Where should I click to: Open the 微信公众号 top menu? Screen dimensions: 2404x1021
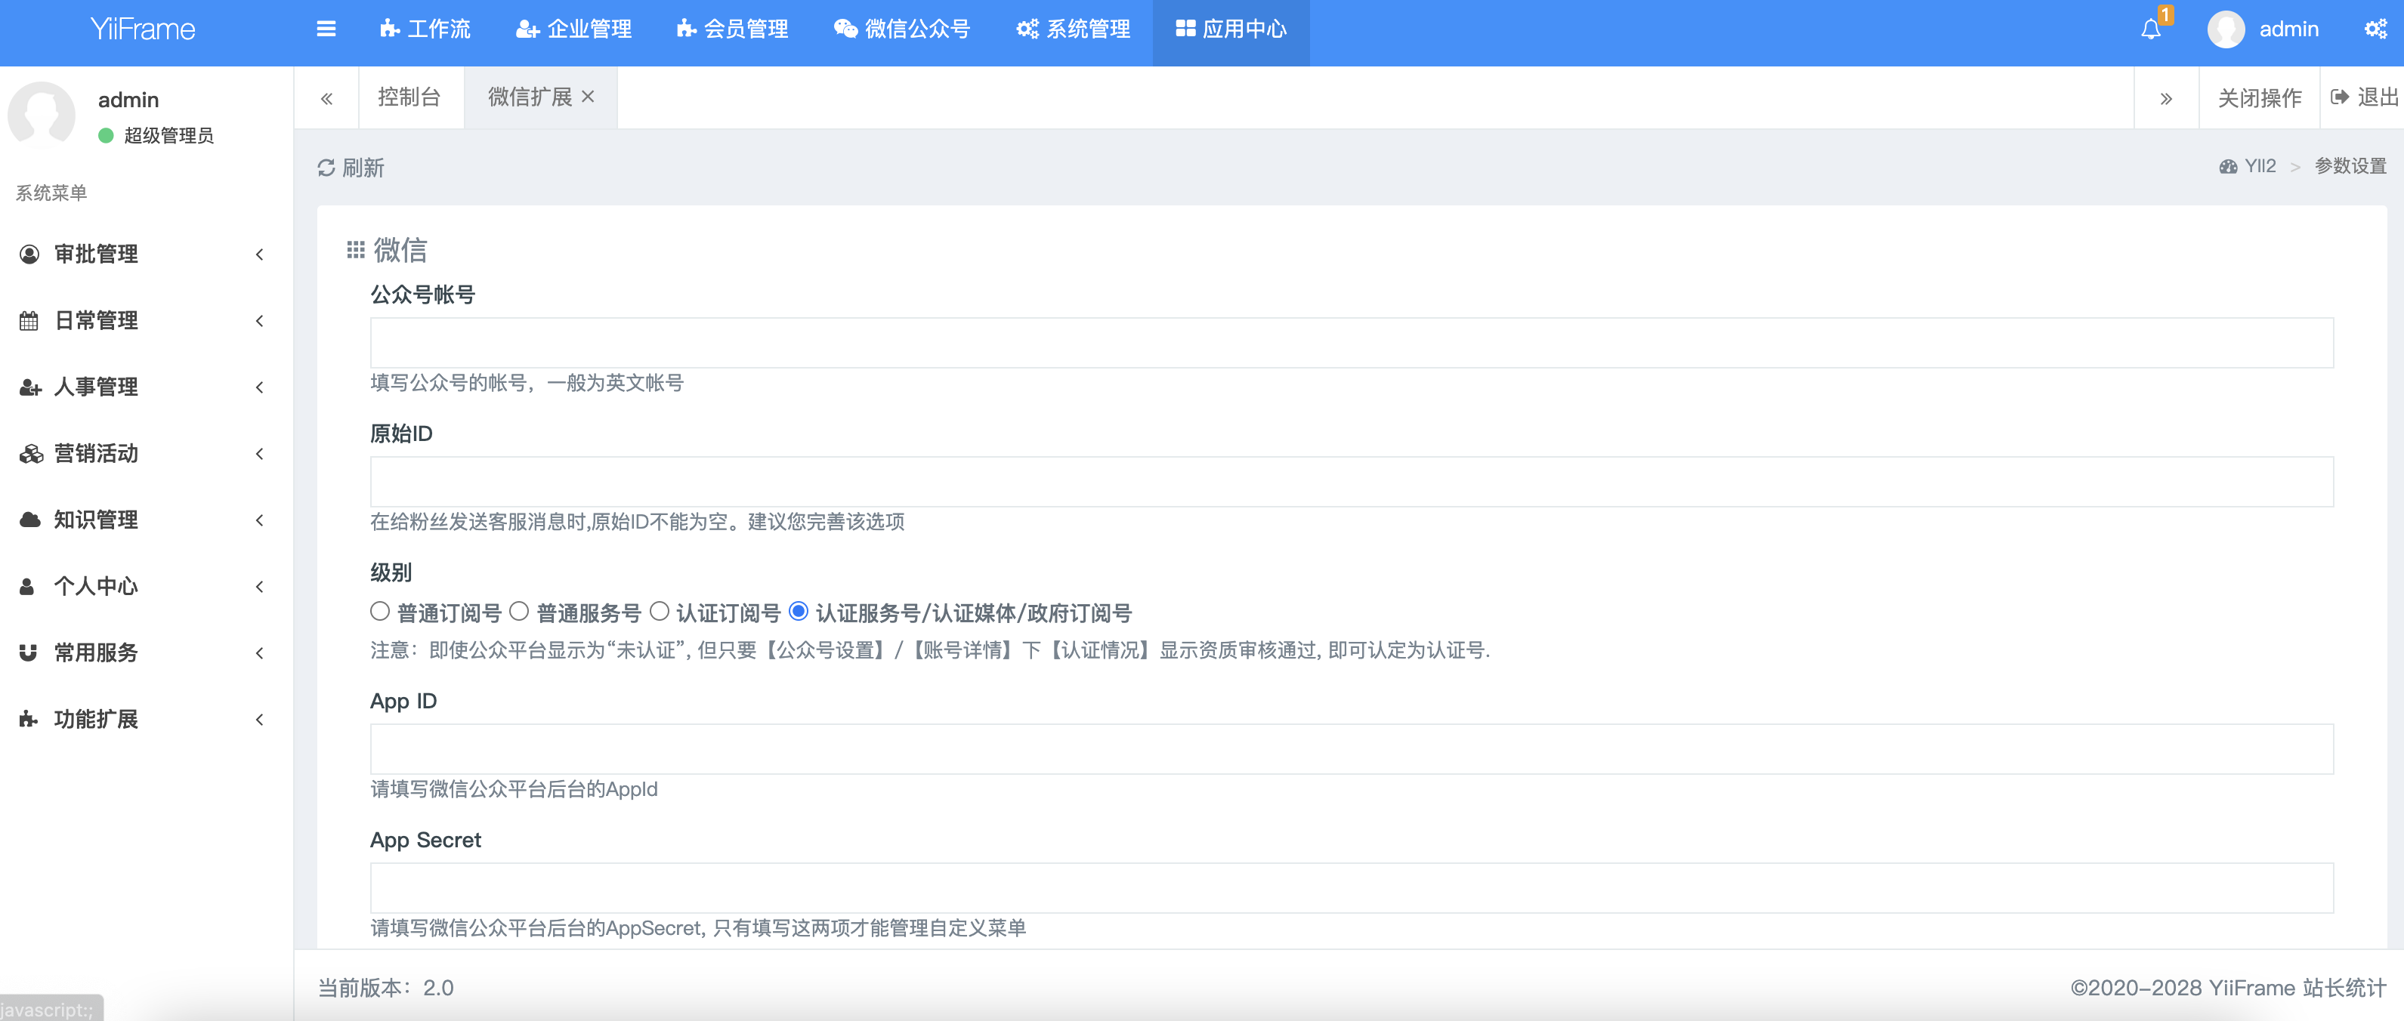901,30
